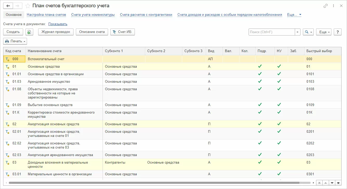
Task: Click the Показывать link
Action: [58, 24]
